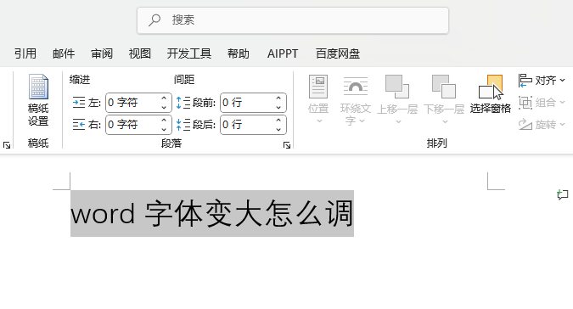This screenshot has height=309, width=573.
Task: Open the AIPPT tab
Action: pyautogui.click(x=283, y=53)
